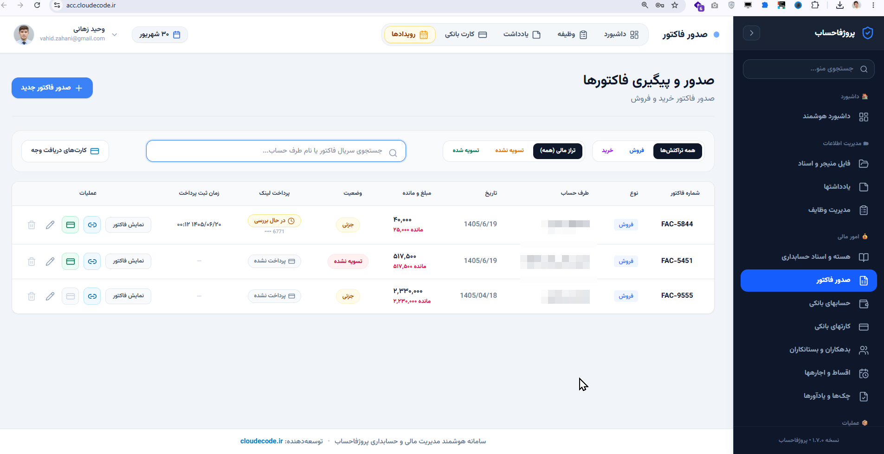Open browser downloads icon
884x454 pixels.
click(x=840, y=5)
